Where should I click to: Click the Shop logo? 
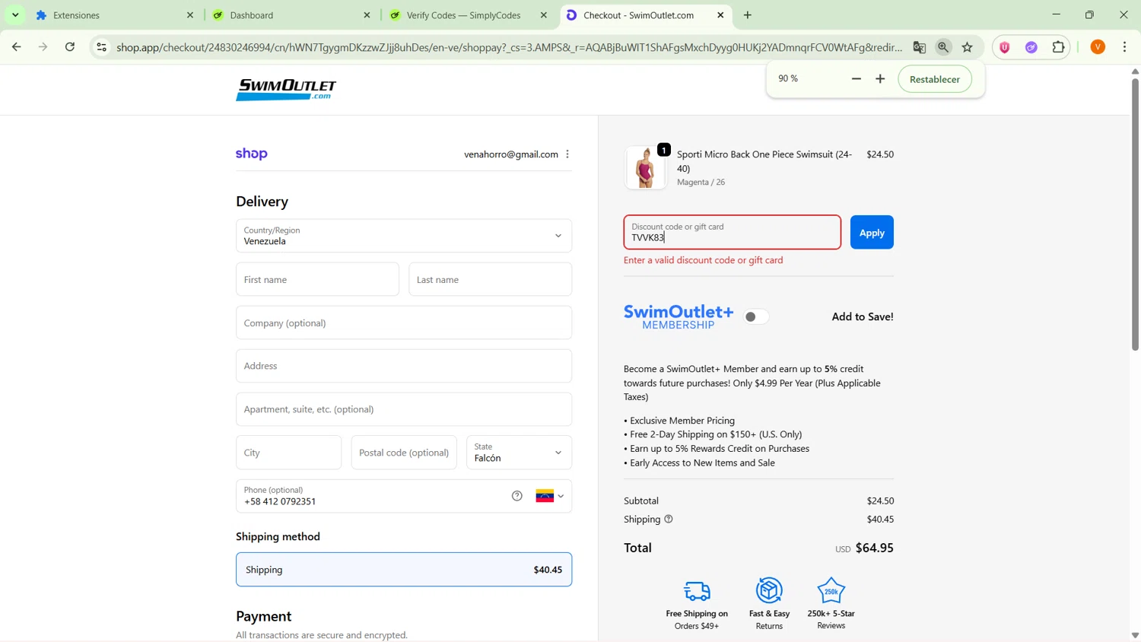(x=252, y=154)
